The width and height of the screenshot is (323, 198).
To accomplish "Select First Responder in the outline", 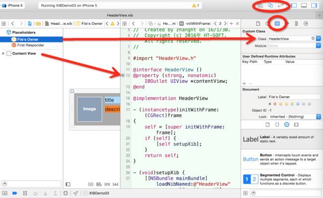I will click(30, 45).
